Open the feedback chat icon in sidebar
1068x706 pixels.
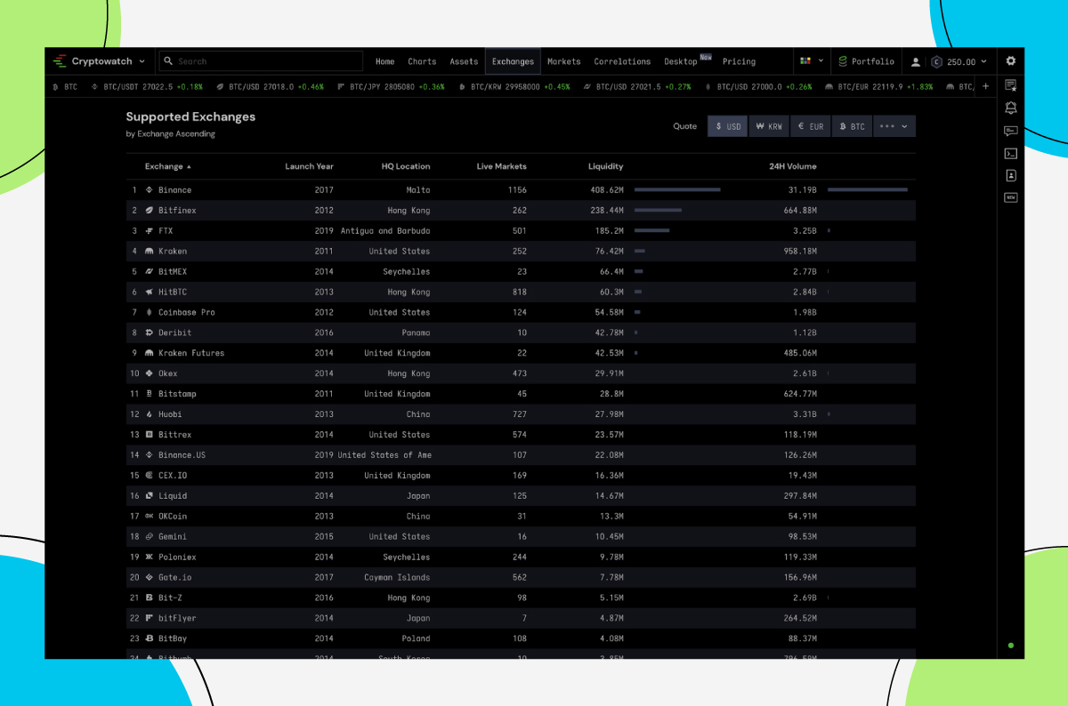pyautogui.click(x=1010, y=130)
